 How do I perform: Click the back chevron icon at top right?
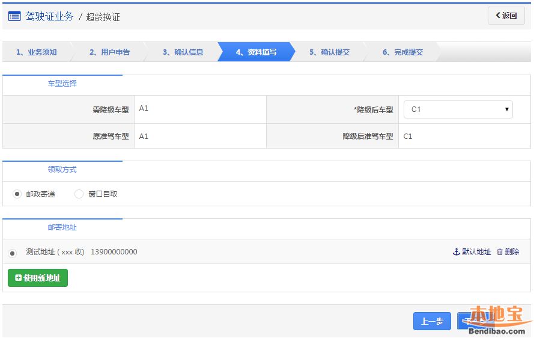click(498, 16)
